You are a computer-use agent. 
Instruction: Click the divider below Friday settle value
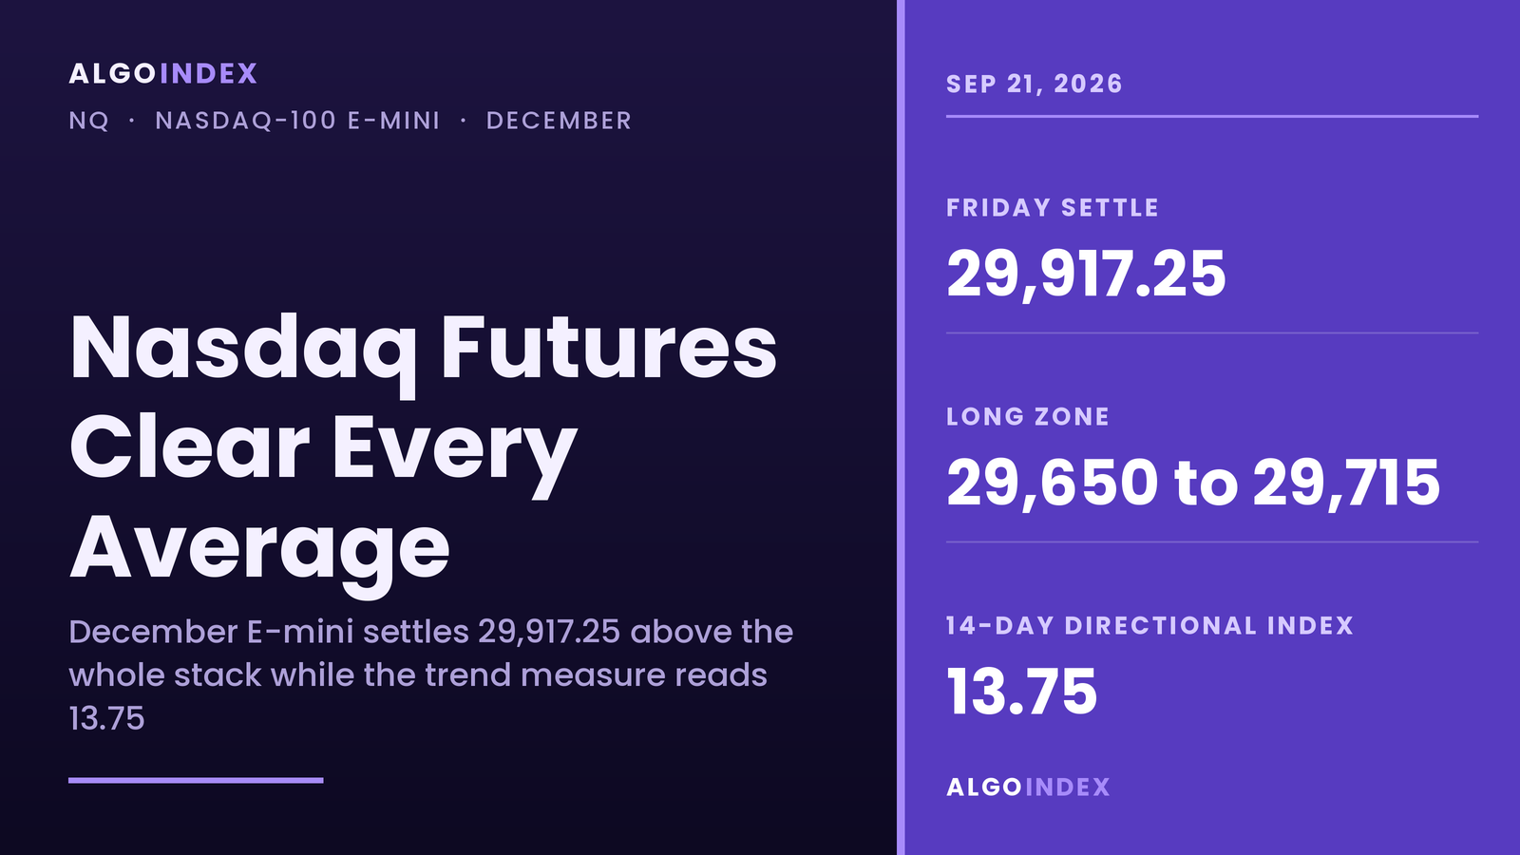point(1212,333)
